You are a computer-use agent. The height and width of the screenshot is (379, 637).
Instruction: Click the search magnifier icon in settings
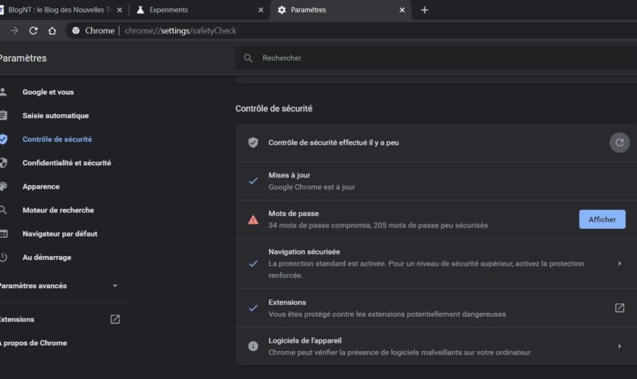pos(248,58)
